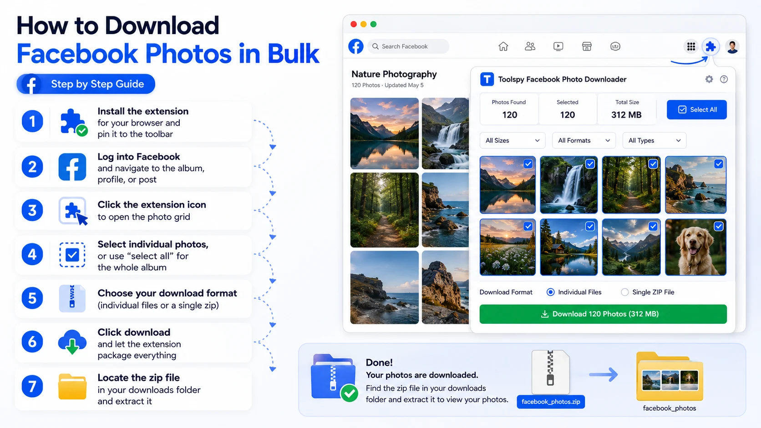Uncheck the lake cabin photo checkbox
Viewport: 761px width, 428px height.
coord(590,226)
